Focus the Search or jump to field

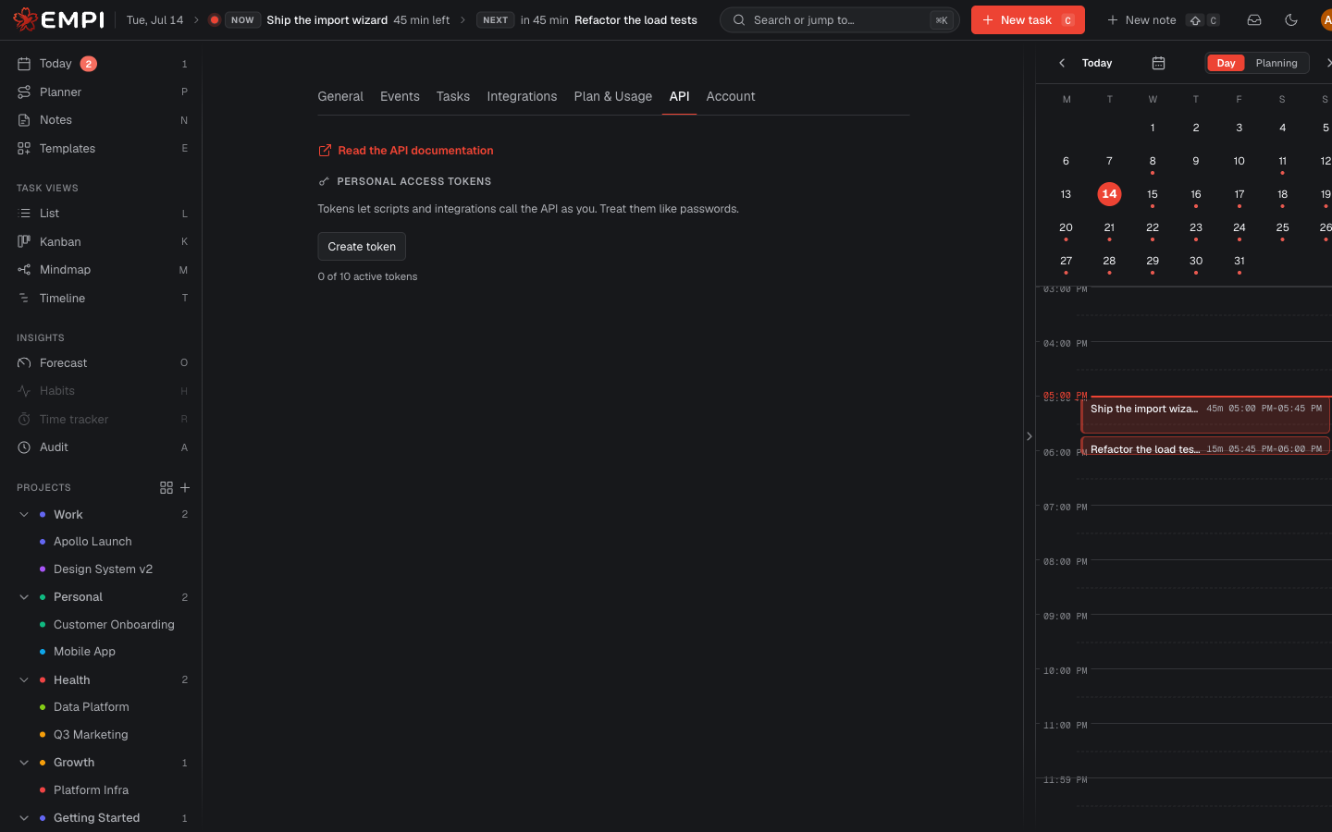(839, 19)
